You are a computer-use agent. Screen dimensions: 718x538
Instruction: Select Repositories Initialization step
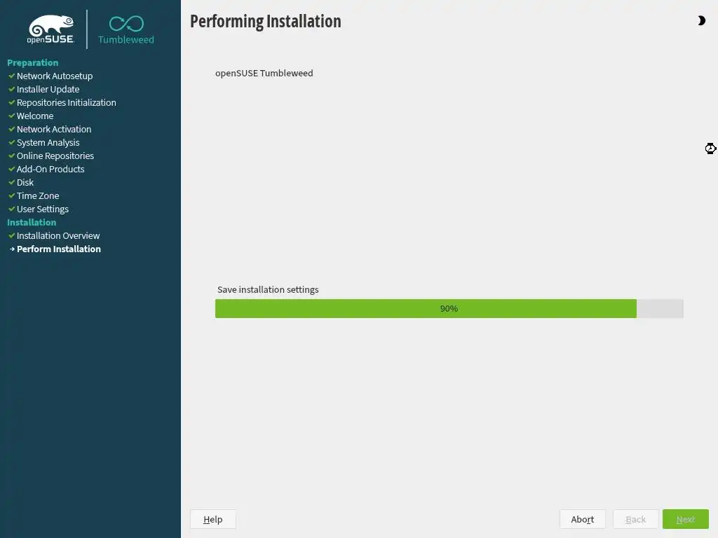coord(67,102)
